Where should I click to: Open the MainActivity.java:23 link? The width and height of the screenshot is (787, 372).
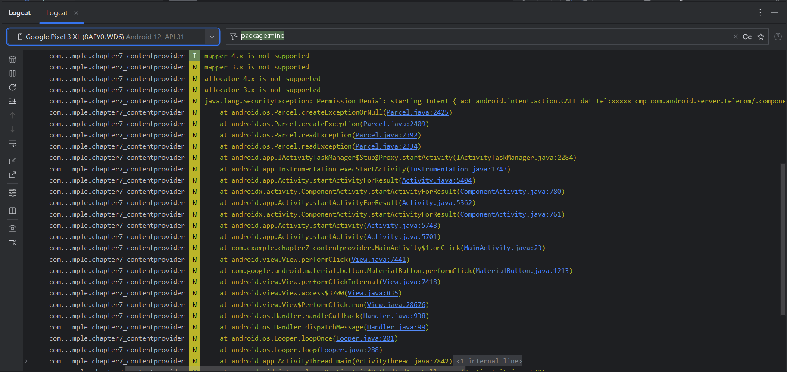(503, 248)
